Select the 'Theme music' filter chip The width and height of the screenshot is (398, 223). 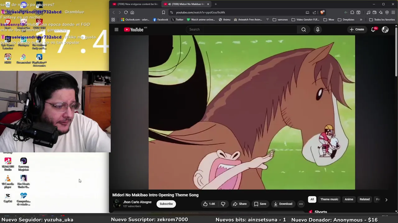(x=329, y=199)
